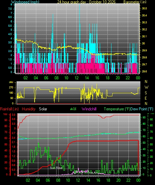The height and width of the screenshot is (185, 155).
Task: Click the "4.5" tick on the windspeed axis
Action: [10, 34]
